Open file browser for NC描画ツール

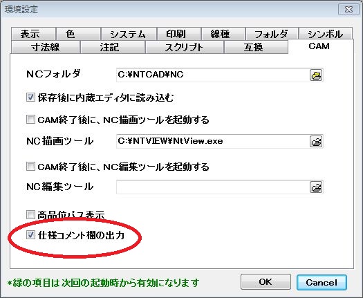click(316, 142)
